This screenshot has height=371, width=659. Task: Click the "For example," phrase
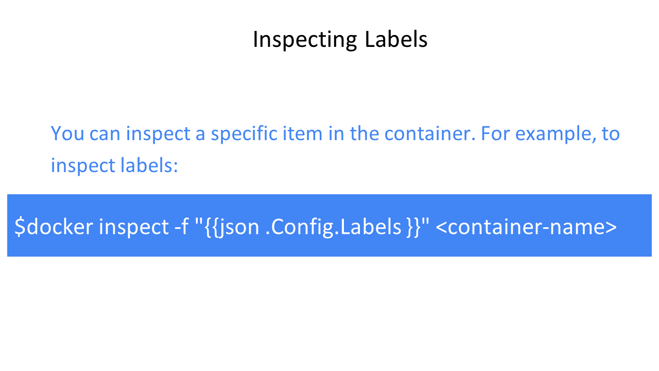(x=539, y=134)
